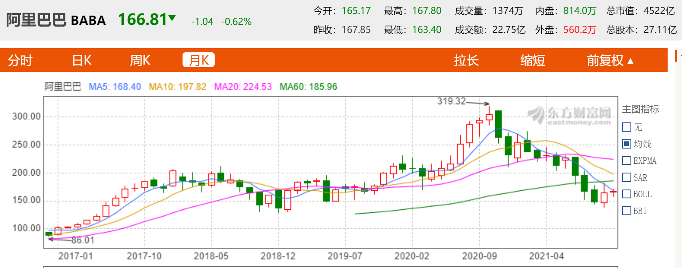Click the 300.00 price axis label

tap(26, 116)
